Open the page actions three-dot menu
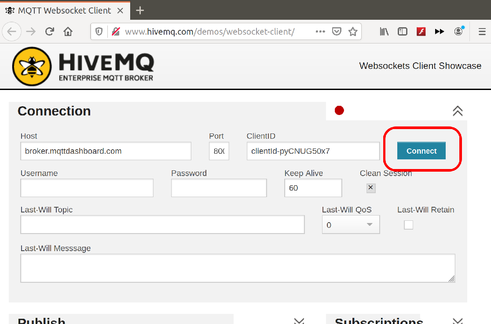 tap(320, 32)
